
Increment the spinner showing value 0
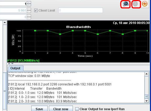[x=29, y=16]
